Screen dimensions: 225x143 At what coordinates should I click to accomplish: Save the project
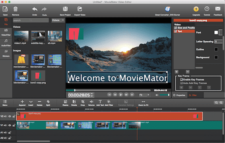[65, 9]
